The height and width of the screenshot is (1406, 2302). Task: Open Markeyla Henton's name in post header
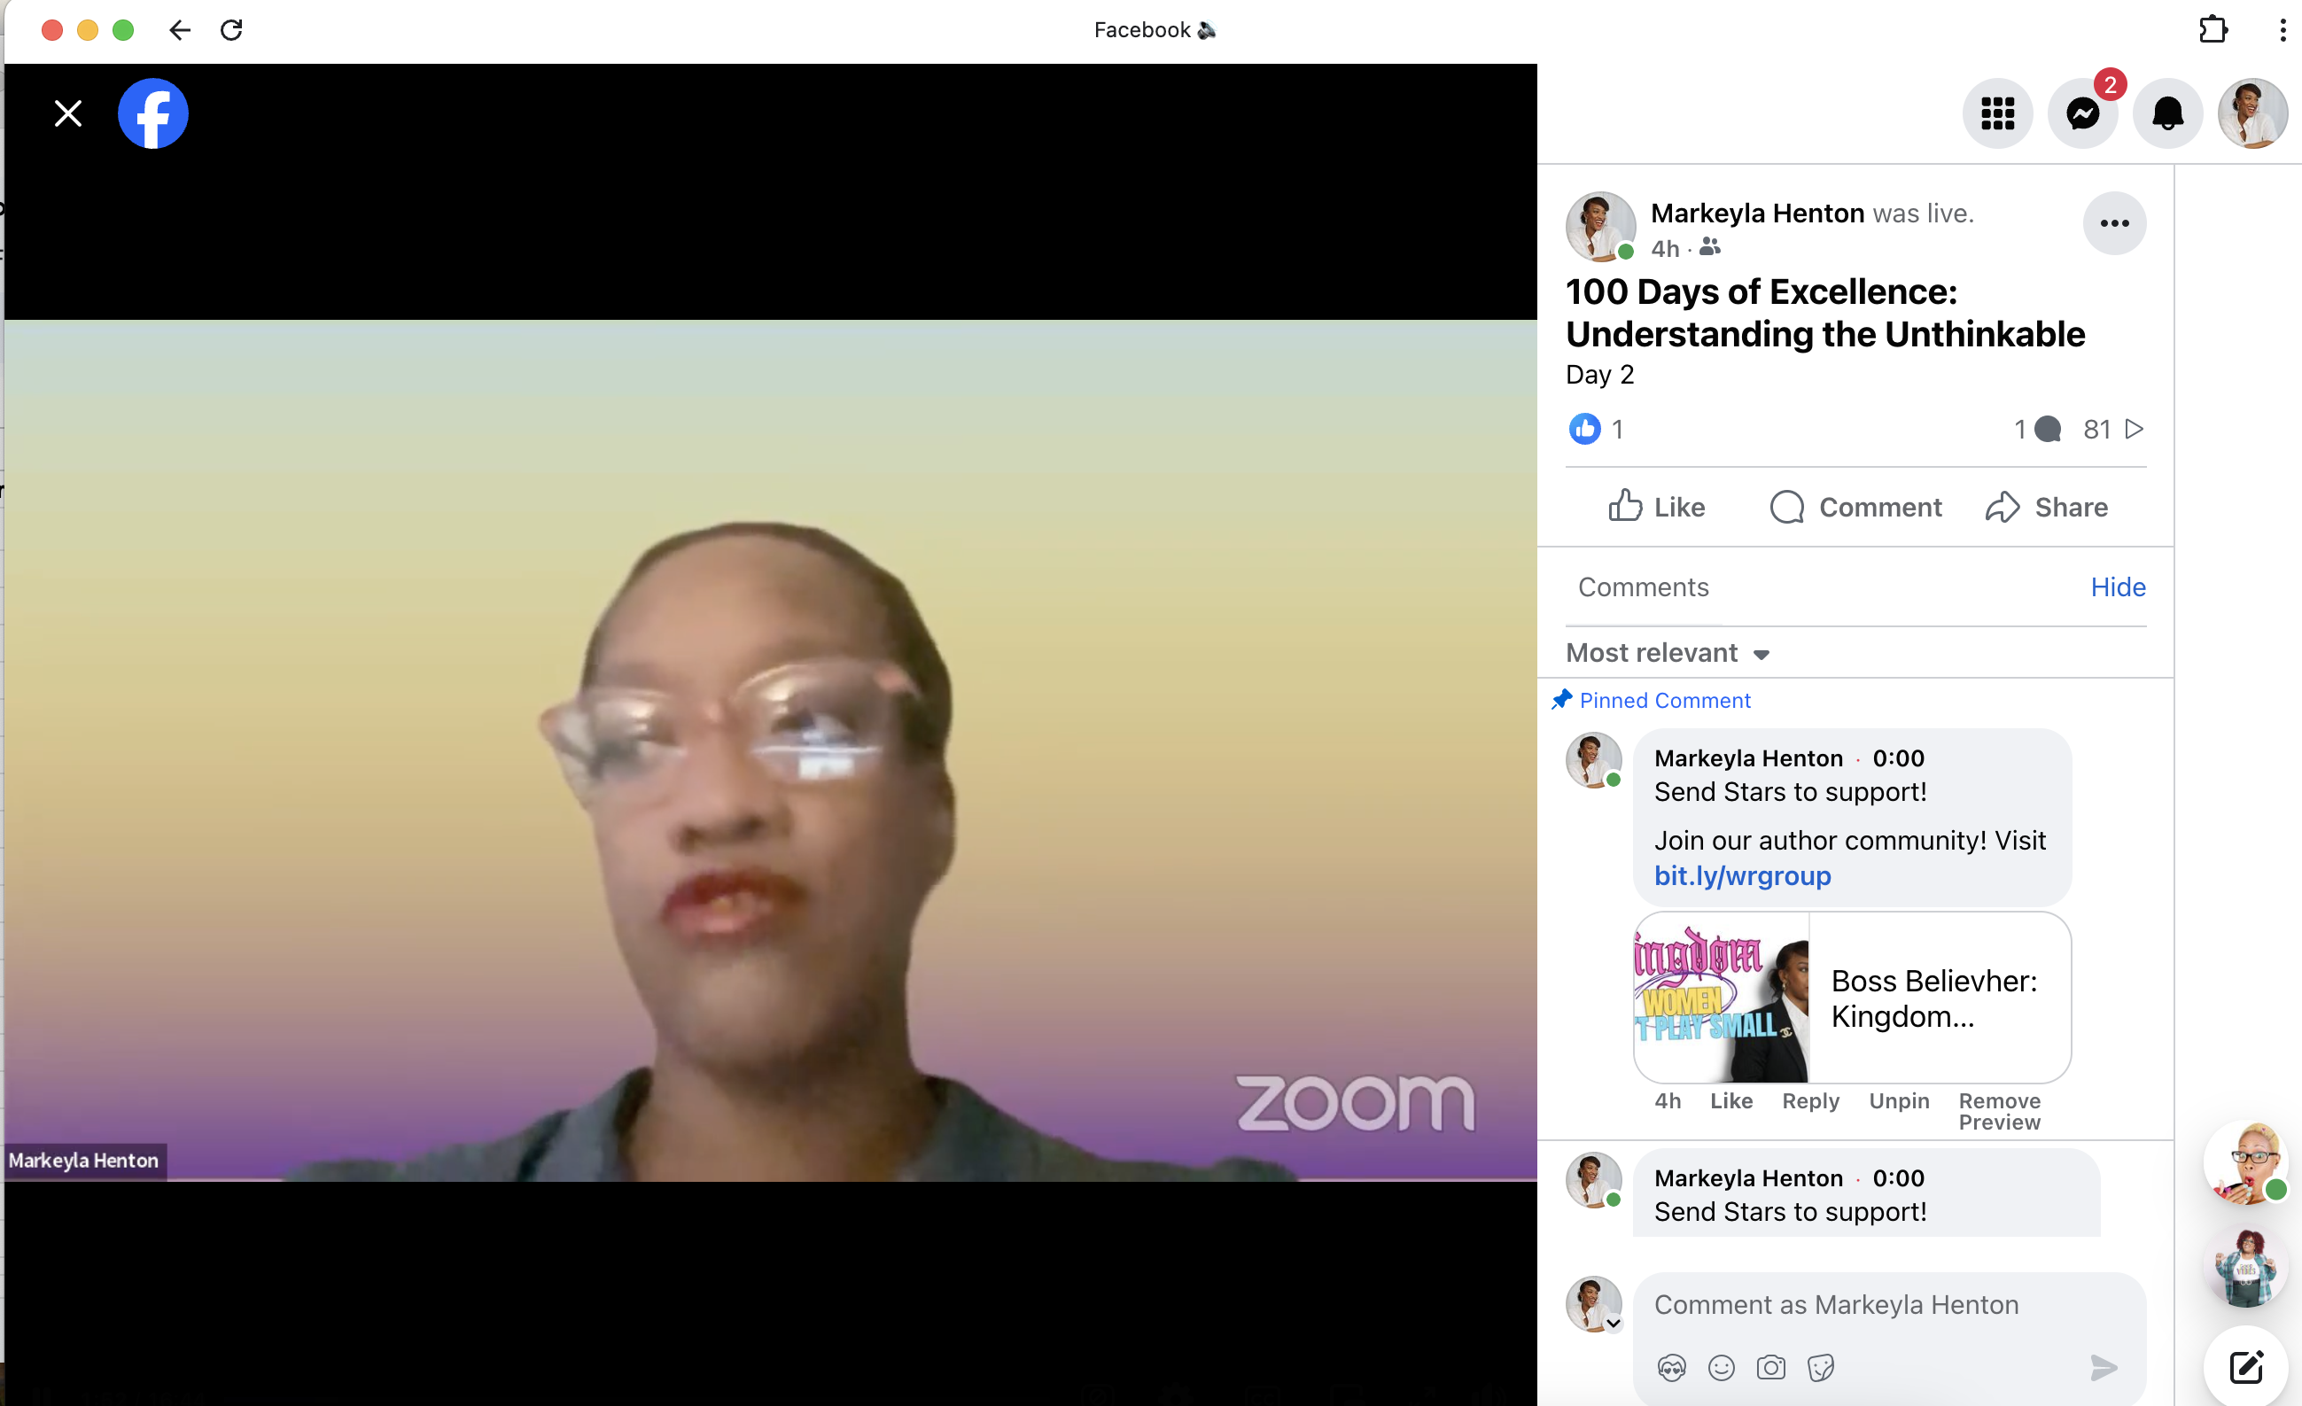(x=1757, y=213)
